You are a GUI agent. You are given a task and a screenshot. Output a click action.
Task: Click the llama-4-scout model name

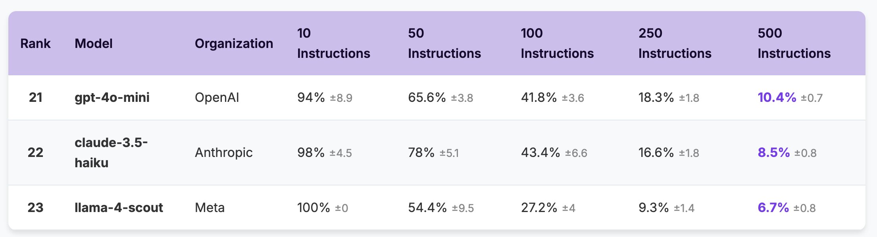[x=119, y=208]
